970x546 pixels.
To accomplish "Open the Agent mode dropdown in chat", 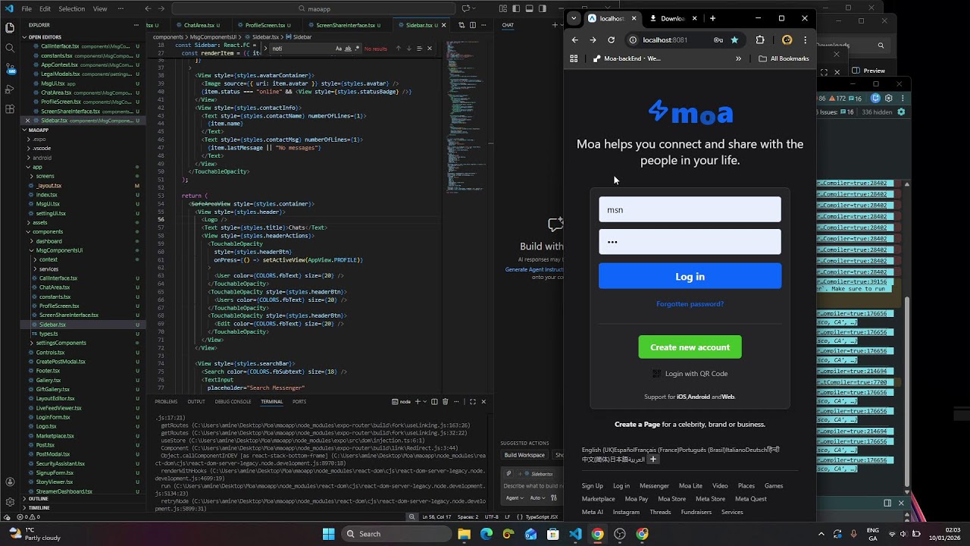I will coord(515,498).
